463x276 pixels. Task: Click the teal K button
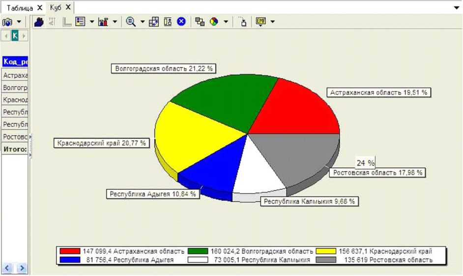(15, 36)
